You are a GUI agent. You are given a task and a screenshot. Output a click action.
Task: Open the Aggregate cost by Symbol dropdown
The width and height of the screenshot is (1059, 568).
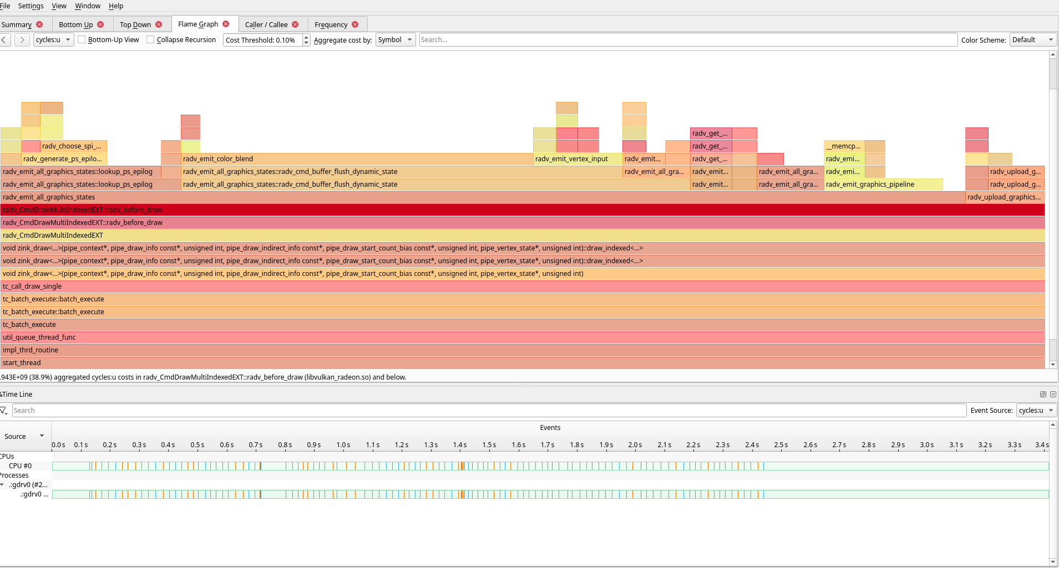(396, 40)
